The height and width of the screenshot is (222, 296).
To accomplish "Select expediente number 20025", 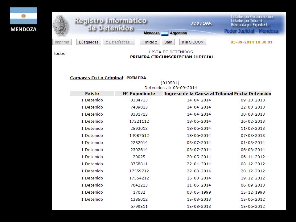I will coord(139,157).
